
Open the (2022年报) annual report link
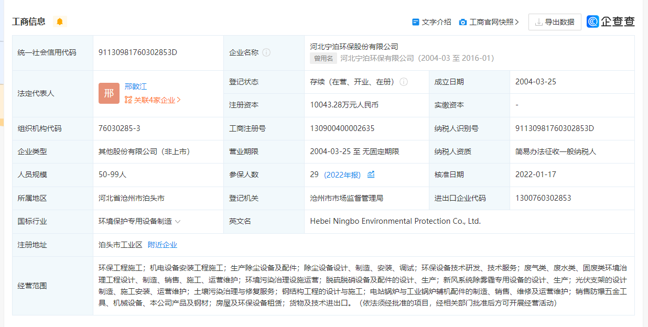[x=342, y=175]
